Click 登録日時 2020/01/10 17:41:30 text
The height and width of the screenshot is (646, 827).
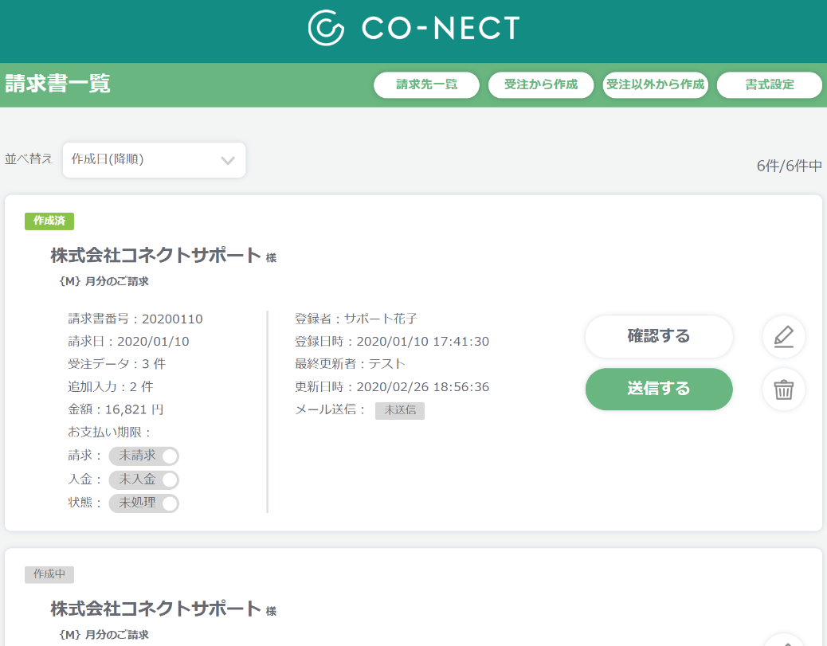click(392, 342)
